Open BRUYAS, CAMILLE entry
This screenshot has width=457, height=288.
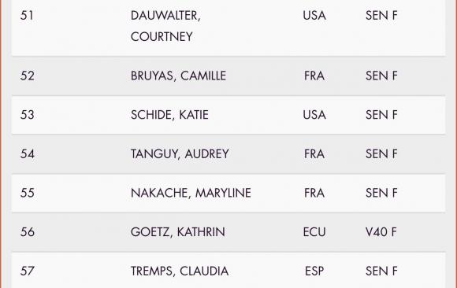tap(178, 76)
